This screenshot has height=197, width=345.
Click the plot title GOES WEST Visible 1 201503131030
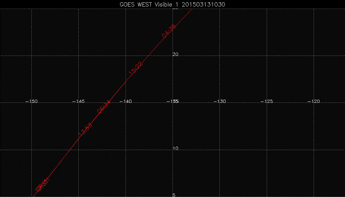click(172, 4)
